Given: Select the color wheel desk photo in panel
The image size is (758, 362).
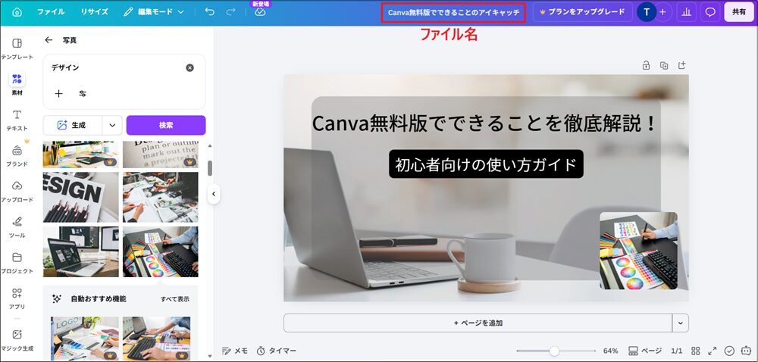Looking at the screenshot, I should [161, 251].
